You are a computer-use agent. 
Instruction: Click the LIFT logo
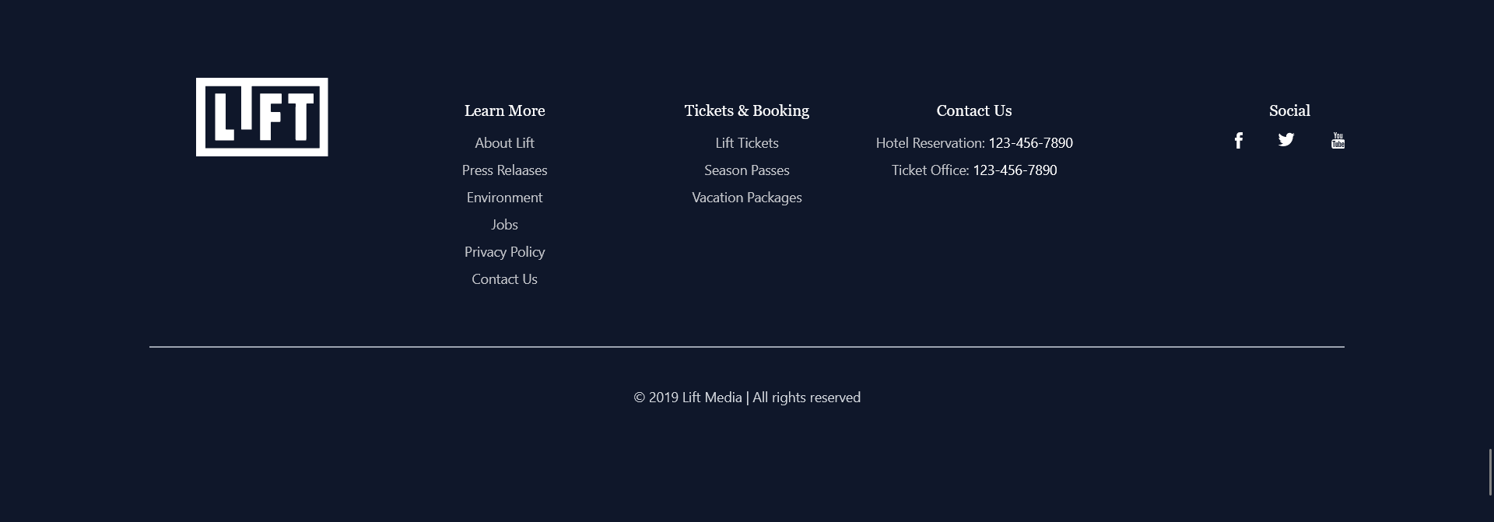(x=261, y=117)
